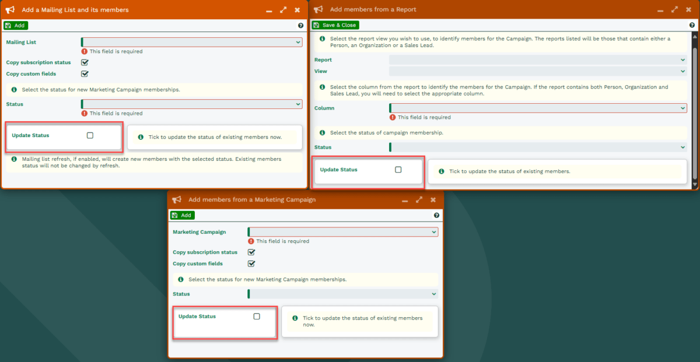Viewport: 700px width, 362px height.
Task: Uncheck Copy subscription status in Mailing List dialog
Action: 85,62
